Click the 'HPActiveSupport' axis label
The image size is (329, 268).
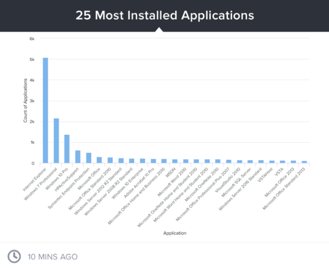pyautogui.click(x=67, y=179)
